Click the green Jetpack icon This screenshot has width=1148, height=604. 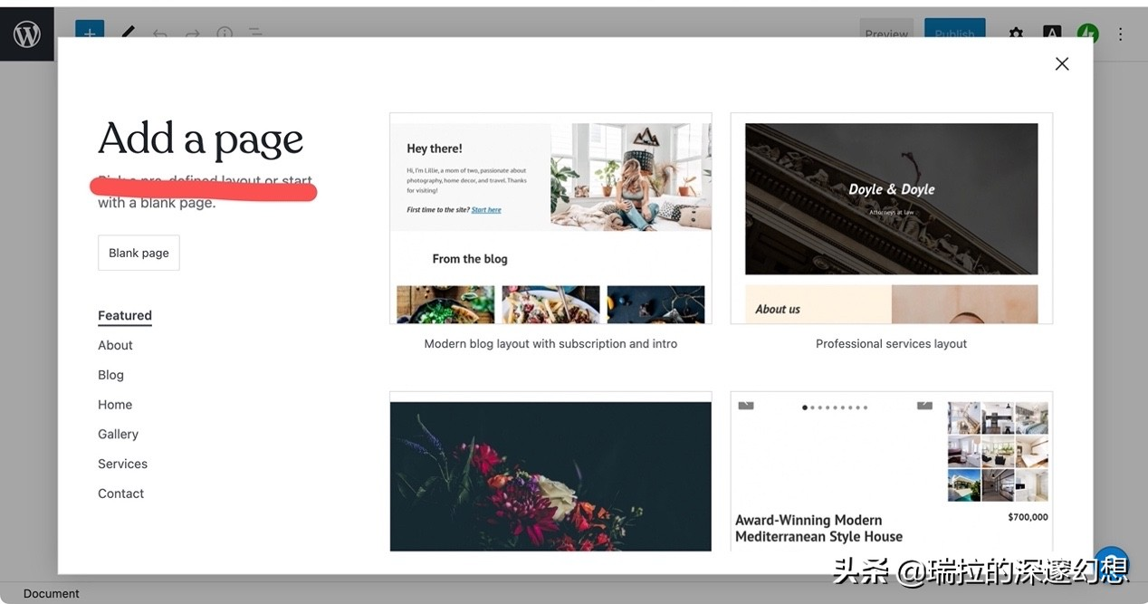(1087, 32)
